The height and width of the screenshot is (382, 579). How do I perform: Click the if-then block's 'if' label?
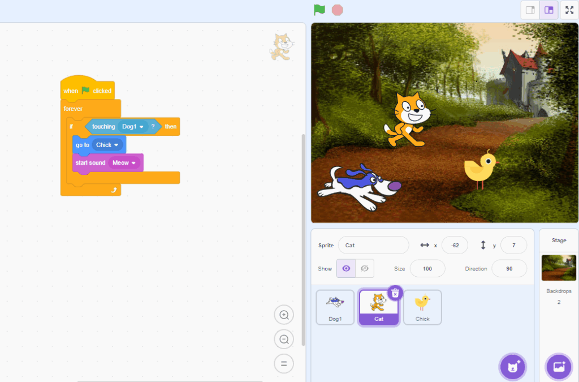pos(71,126)
